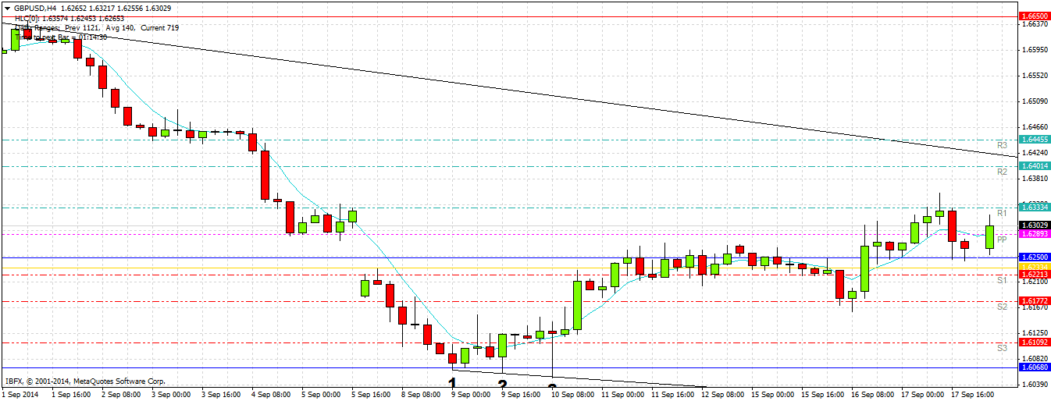Select the blue 1.62500 price tag
1051x401 pixels.
(1035, 257)
